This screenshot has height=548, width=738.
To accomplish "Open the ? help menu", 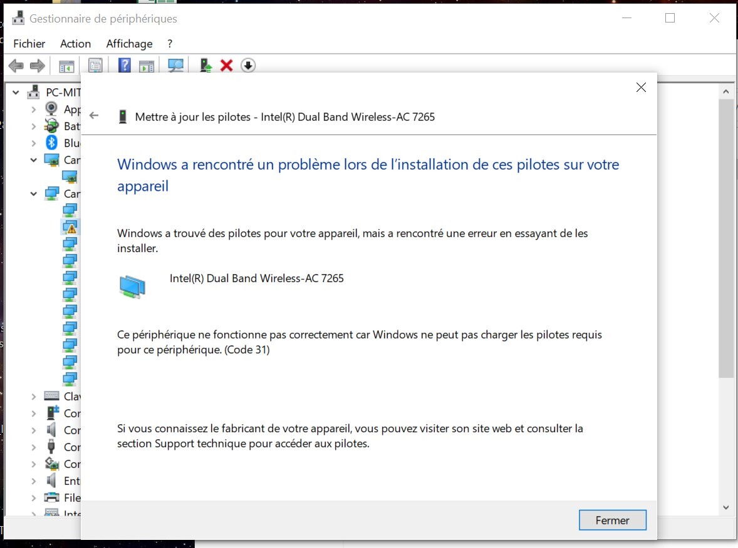I will pos(170,44).
